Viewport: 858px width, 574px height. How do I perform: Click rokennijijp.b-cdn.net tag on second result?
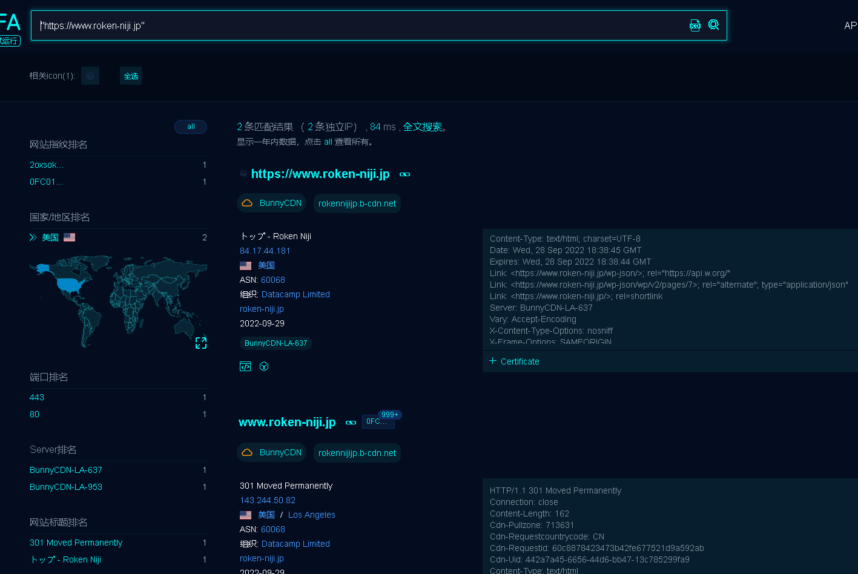tap(357, 453)
